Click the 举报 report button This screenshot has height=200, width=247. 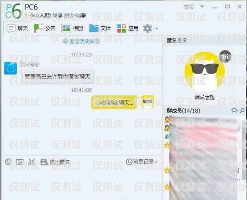coord(189,7)
